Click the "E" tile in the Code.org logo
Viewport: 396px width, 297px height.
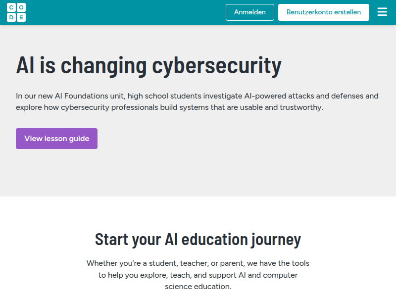click(x=21, y=17)
